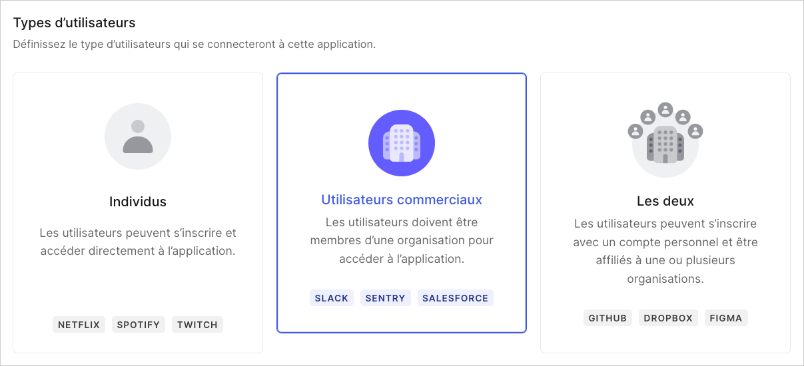This screenshot has height=366, width=804.
Task: Click the NETFLIX example tag
Action: [x=79, y=325]
